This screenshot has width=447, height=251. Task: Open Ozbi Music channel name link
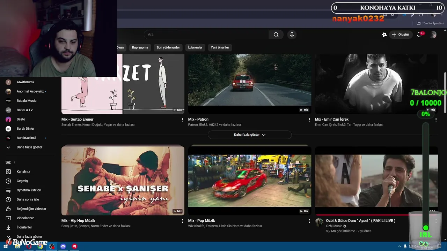point(334,226)
